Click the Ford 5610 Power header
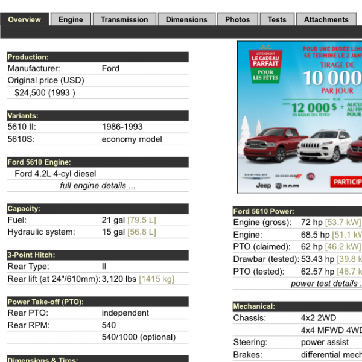The image size is (362, 362). point(297,211)
